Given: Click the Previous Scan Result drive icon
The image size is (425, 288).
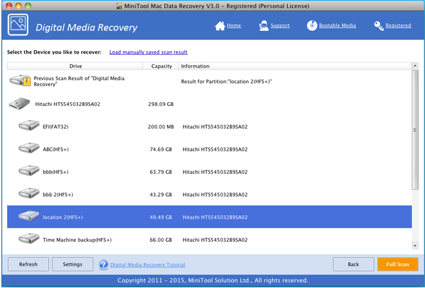Looking at the screenshot, I should pyautogui.click(x=20, y=80).
